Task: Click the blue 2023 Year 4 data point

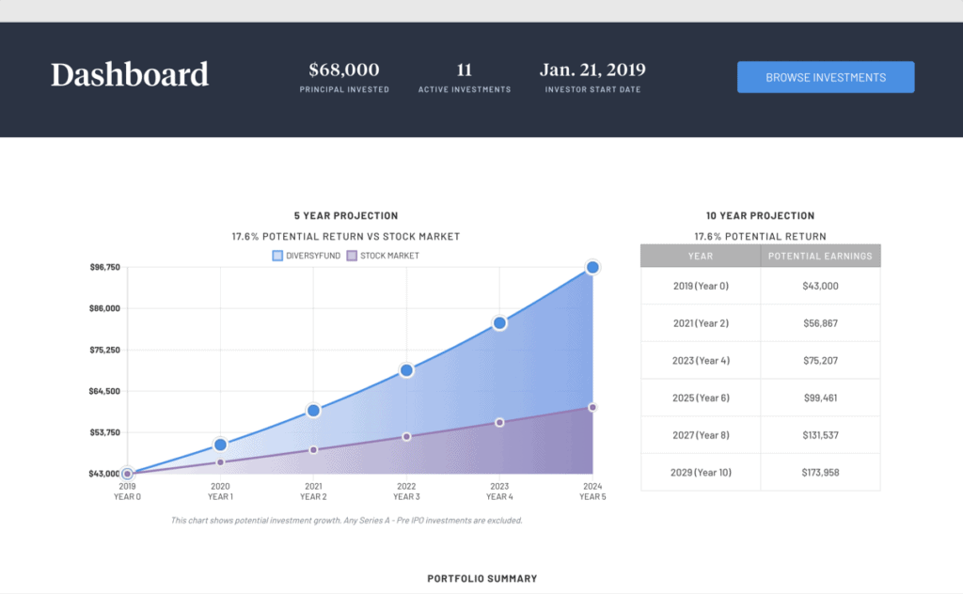Action: 499,323
